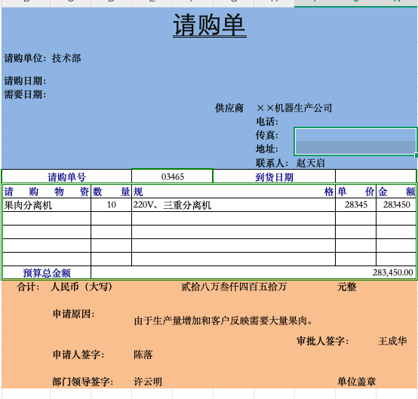This screenshot has width=418, height=399.
Task: Select the empty 到货日期 value cell
Action: click(376, 176)
